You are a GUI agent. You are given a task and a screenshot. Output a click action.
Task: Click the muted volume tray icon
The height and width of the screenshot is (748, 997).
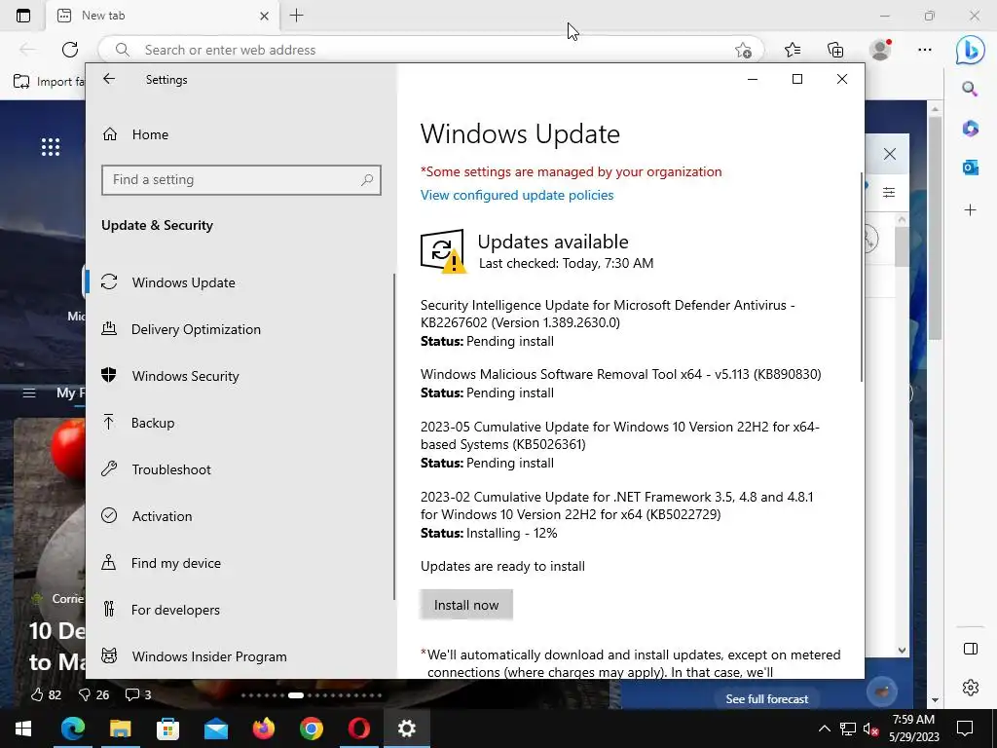pyautogui.click(x=870, y=729)
